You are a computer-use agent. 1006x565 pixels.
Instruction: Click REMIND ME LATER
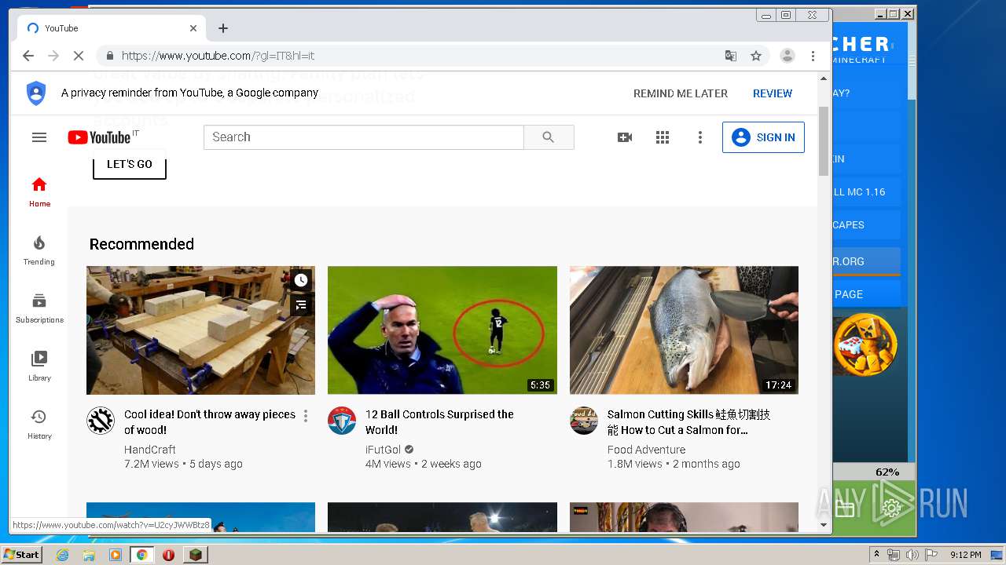(x=681, y=93)
